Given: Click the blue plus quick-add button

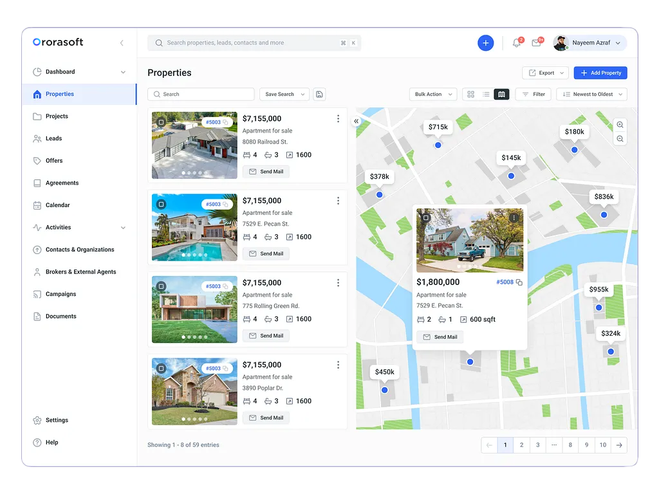Looking at the screenshot, I should point(485,42).
